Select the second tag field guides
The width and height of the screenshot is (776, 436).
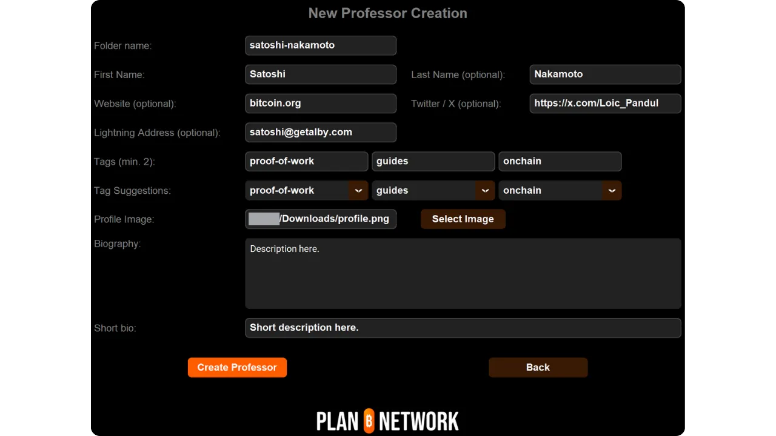click(x=433, y=162)
